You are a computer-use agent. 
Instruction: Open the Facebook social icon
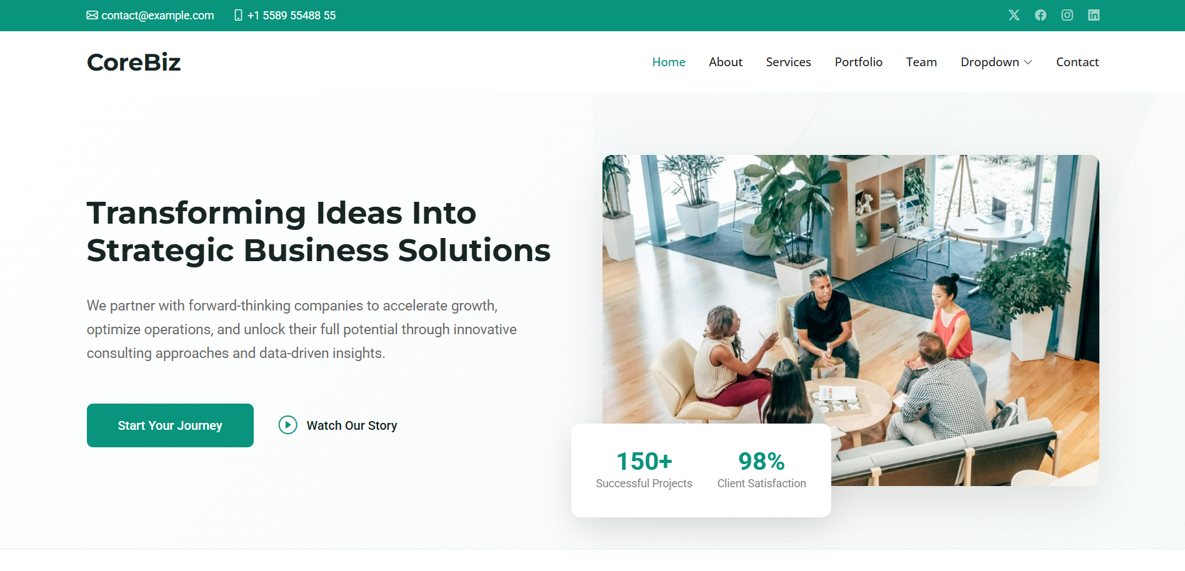click(1041, 15)
